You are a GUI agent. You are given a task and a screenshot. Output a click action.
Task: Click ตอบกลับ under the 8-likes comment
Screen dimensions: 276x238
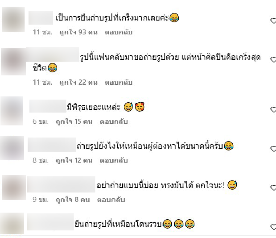click(111, 200)
